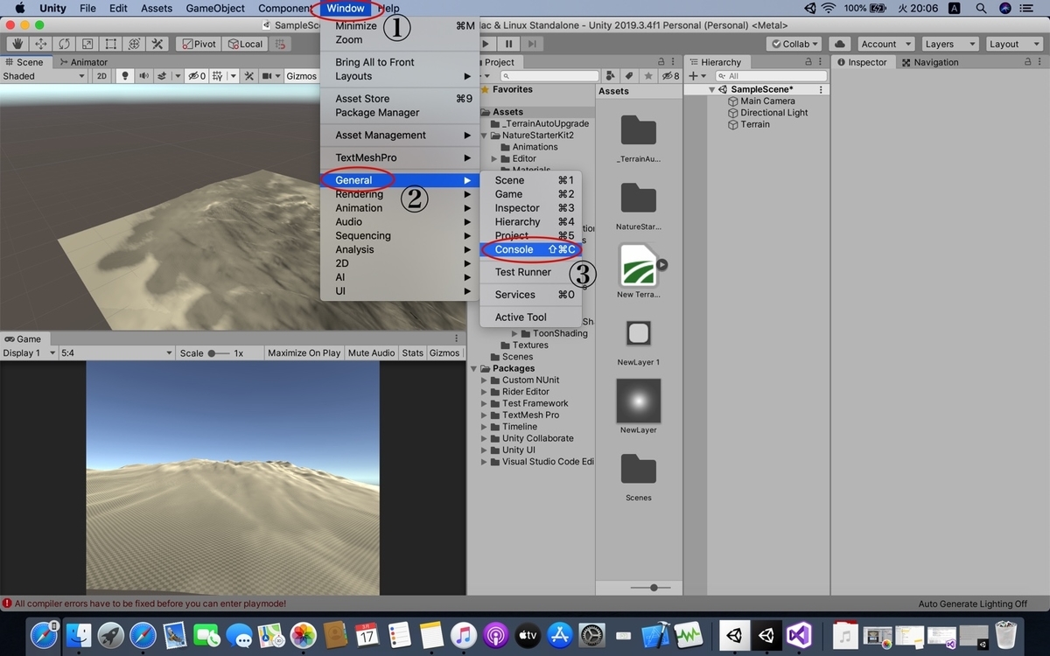Select the NewLayer gradient thumbnail
This screenshot has height=656, width=1050.
pyautogui.click(x=639, y=401)
